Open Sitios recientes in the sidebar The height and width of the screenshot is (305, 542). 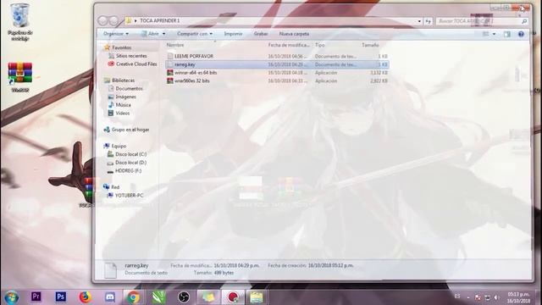(131, 56)
